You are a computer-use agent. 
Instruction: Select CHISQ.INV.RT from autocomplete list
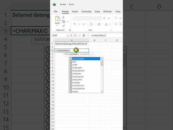[85, 77]
